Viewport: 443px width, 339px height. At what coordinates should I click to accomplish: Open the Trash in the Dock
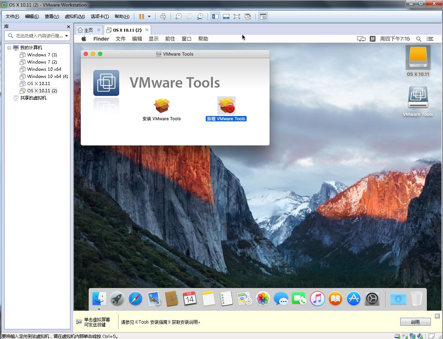(x=416, y=298)
